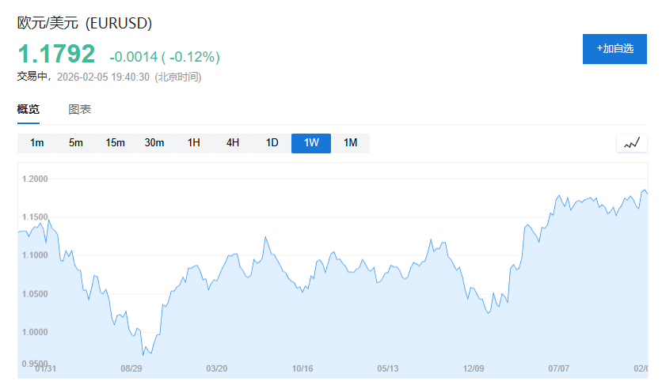Add EURUSD to watchlist with +加自选
Image resolution: width=662 pixels, height=385 pixels.
point(614,49)
